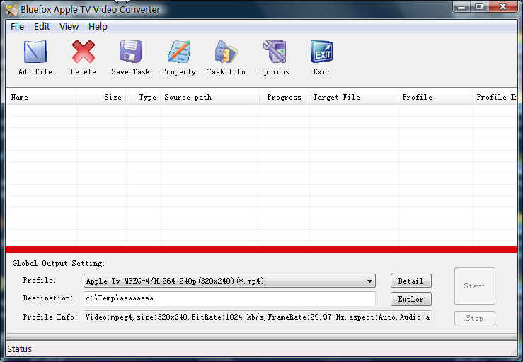Open the File menu
The image size is (523, 362).
pyautogui.click(x=18, y=27)
